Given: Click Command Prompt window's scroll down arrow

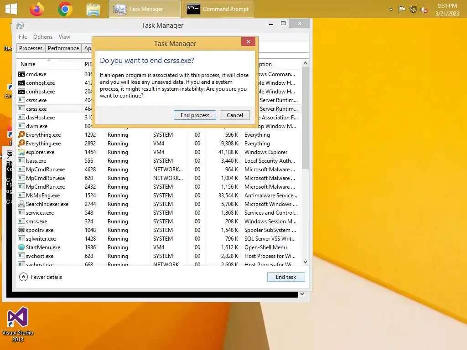Looking at the screenshot, I should point(302,294).
